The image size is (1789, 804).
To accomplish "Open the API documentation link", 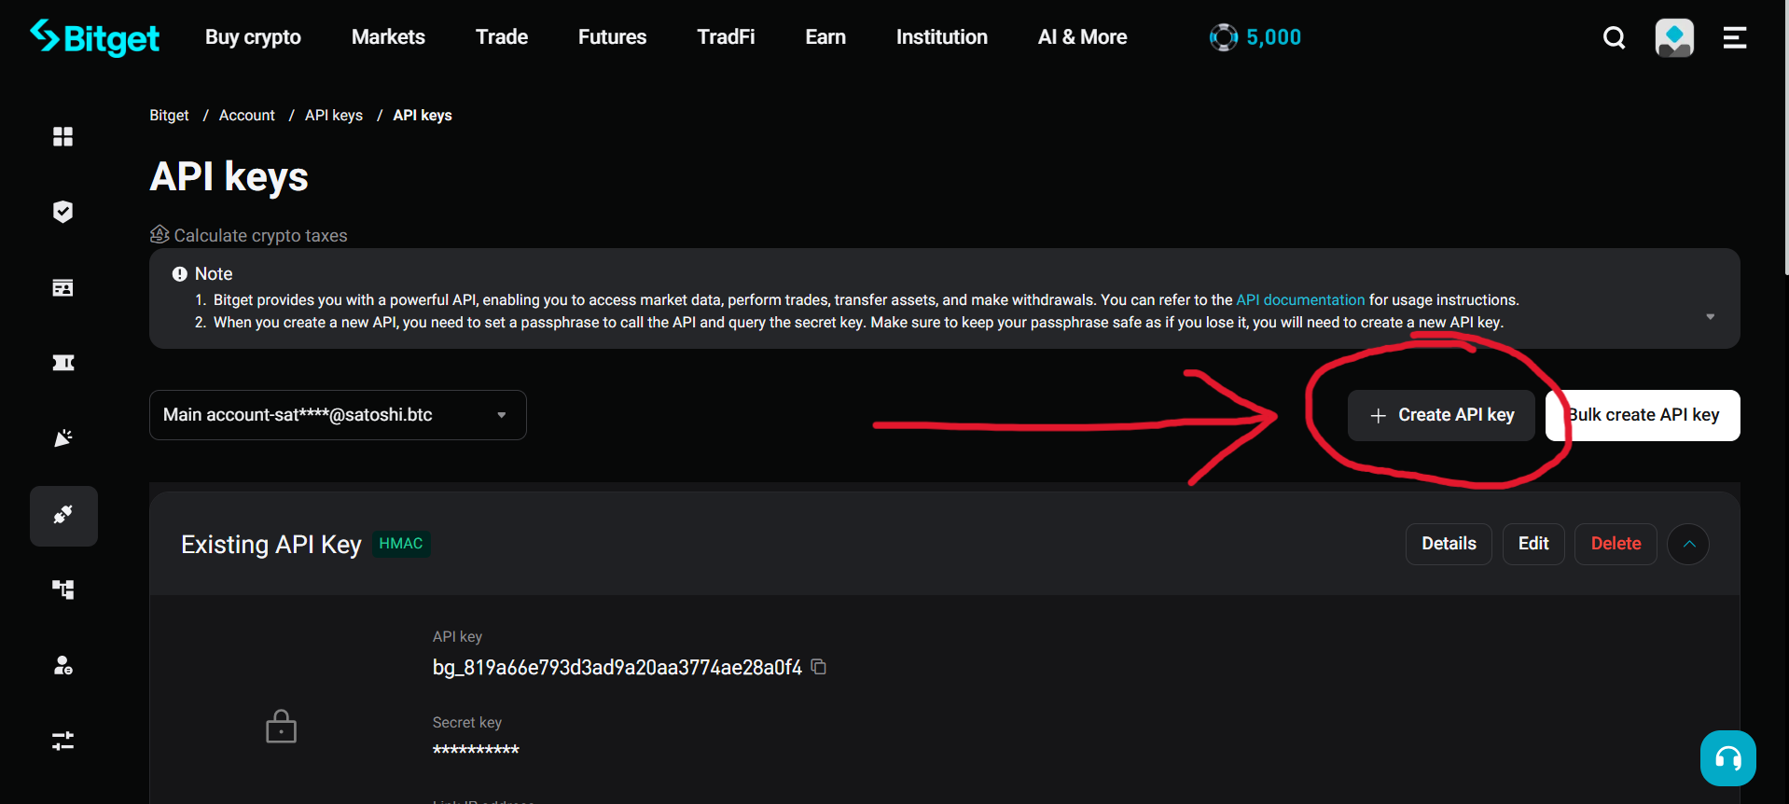I will pos(1300,299).
